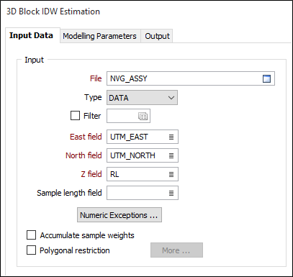Switch to the Output tab
This screenshot has height=277, width=293.
(x=157, y=36)
